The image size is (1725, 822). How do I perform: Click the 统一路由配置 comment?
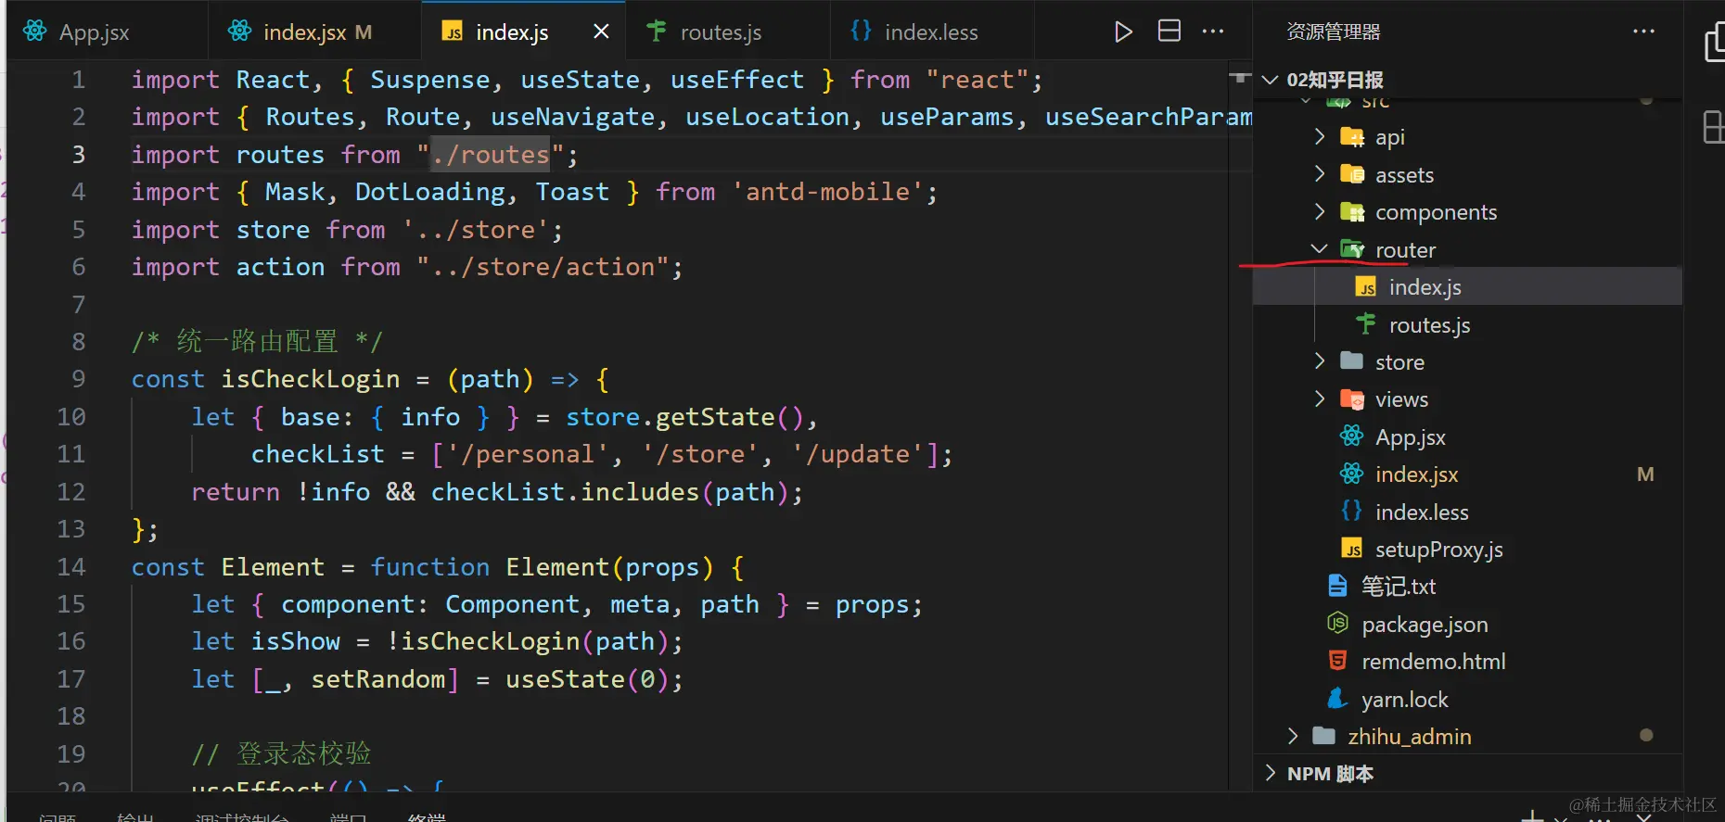257,341
